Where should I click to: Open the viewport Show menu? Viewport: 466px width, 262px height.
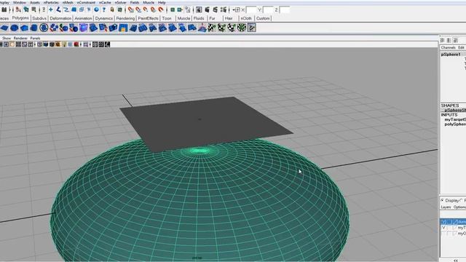click(x=7, y=38)
